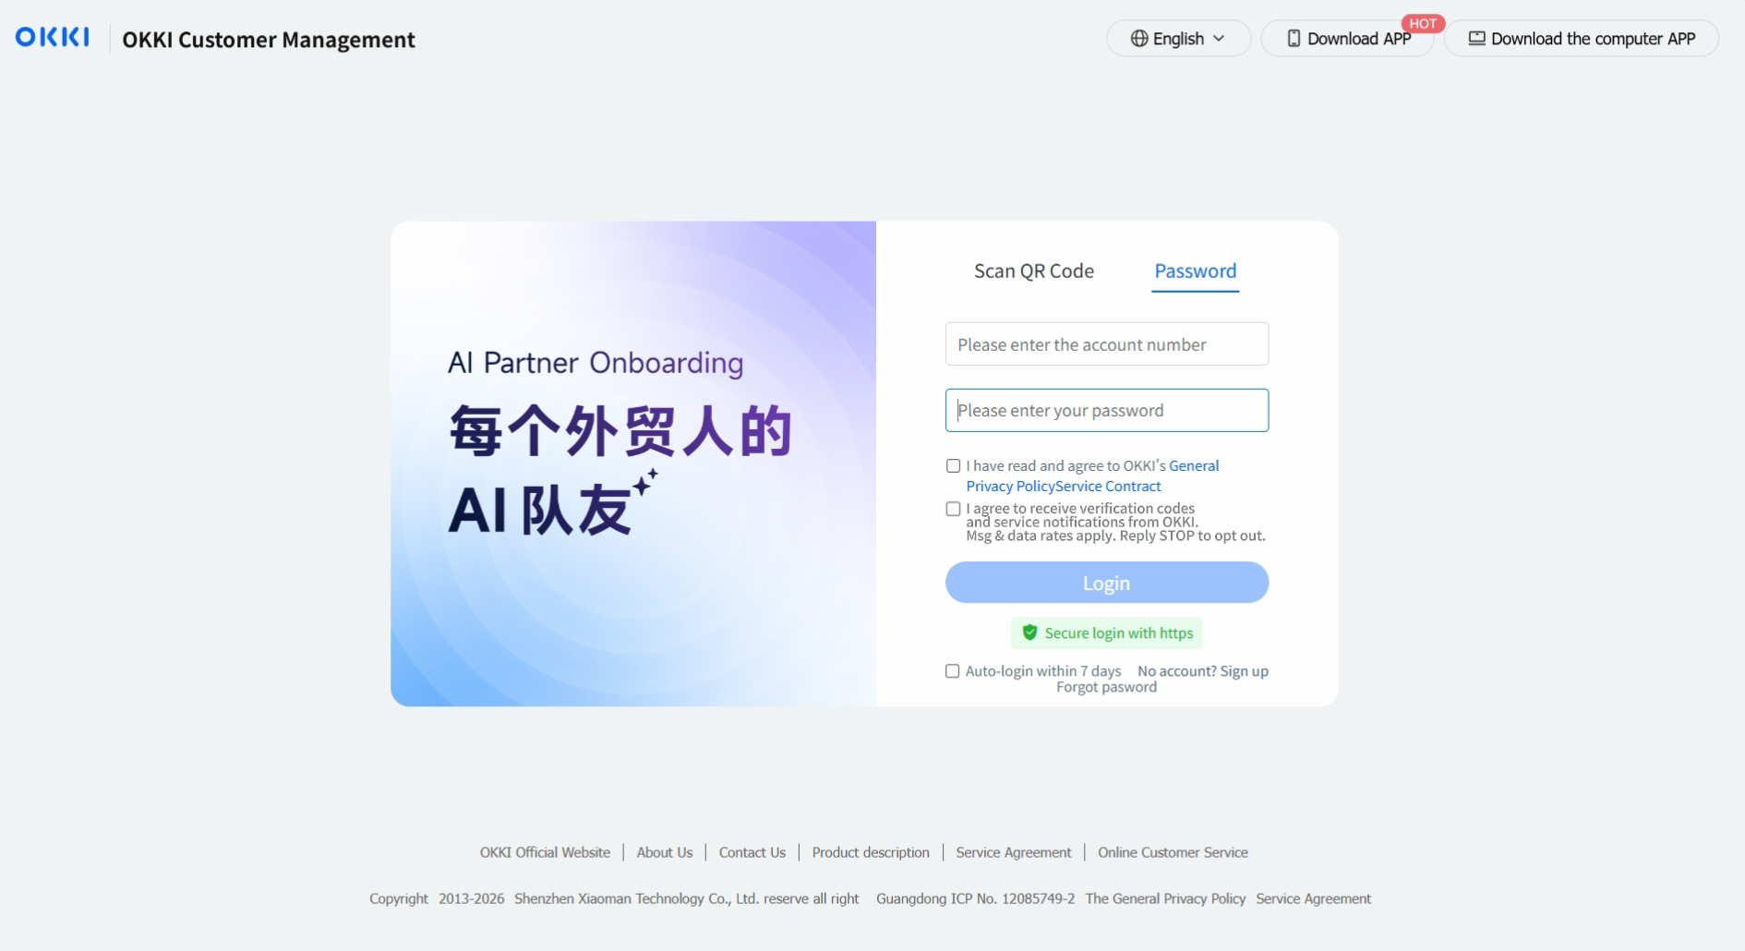Screen dimensions: 1745x951
Task: Click the Login button
Action: (x=1107, y=583)
